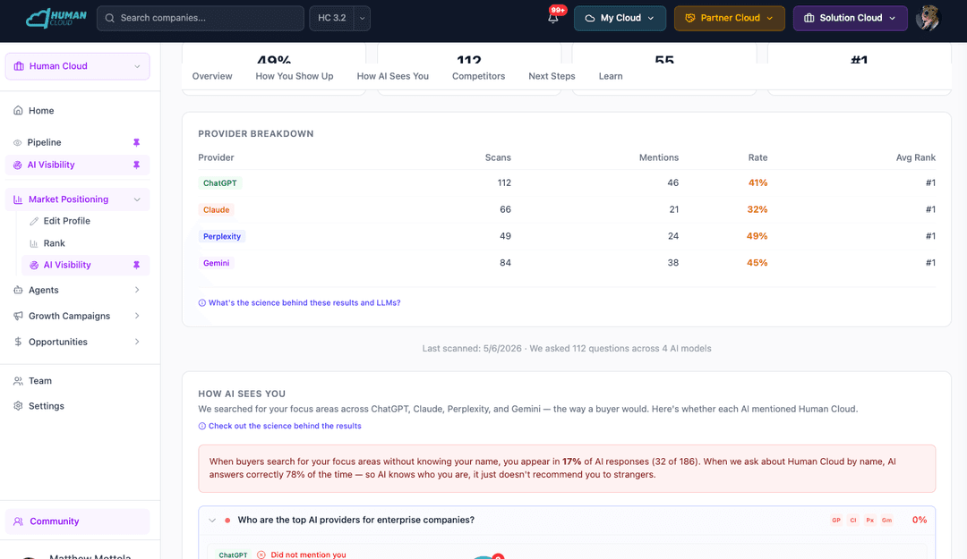Switch to the How You Show Up tab
The width and height of the screenshot is (967, 559).
point(295,76)
